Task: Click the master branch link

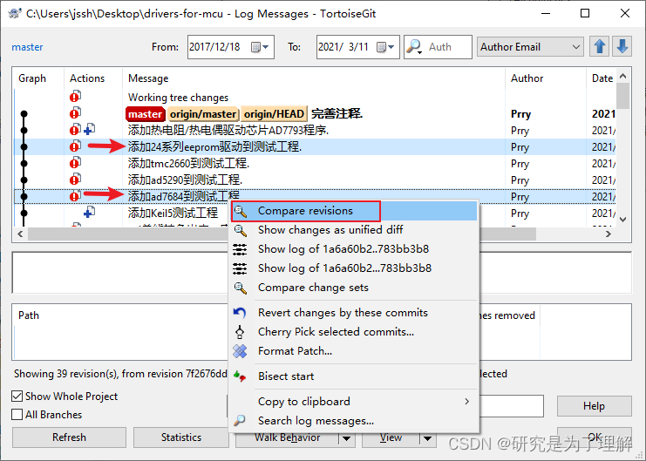Action: click(x=27, y=47)
